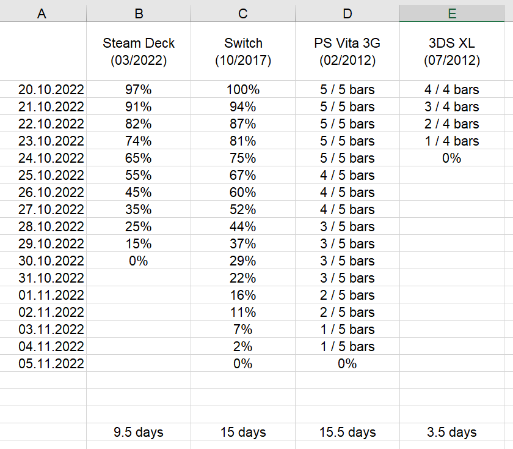Select the date cell 29.10.2022
Screen dimensions: 513x449
tap(43, 243)
